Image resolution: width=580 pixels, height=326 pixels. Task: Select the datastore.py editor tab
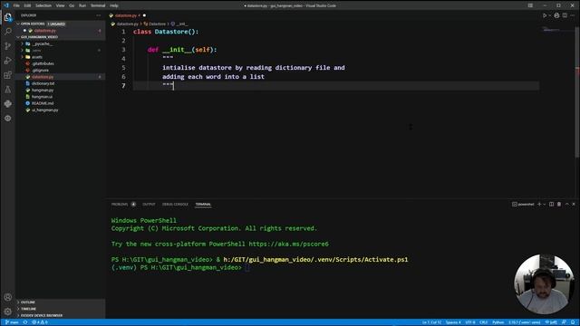128,15
